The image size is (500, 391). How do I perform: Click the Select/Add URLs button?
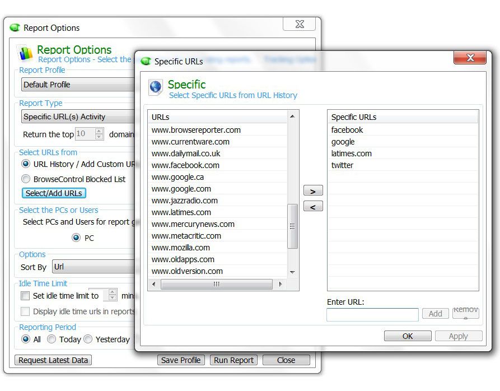coord(54,193)
